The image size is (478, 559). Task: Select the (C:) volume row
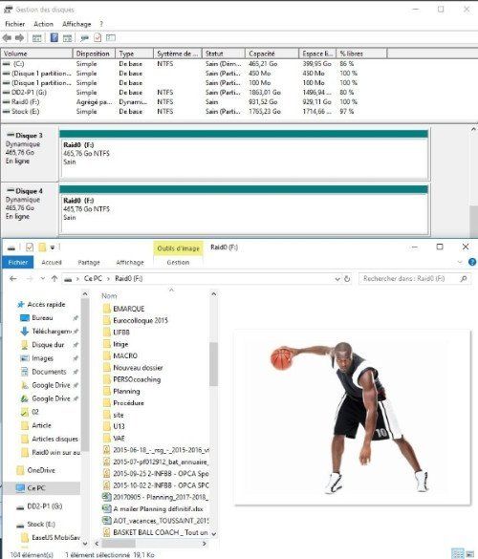coord(194,63)
